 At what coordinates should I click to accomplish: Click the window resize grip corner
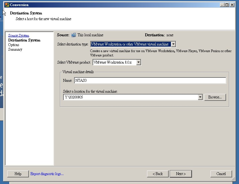click(x=233, y=179)
